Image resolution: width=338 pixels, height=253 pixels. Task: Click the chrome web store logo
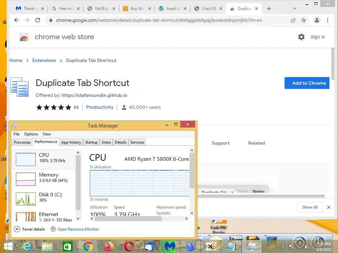pos(24,37)
